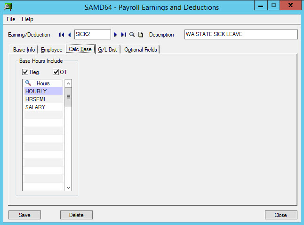Go to last Earning/Deduction record
The image size is (304, 225).
(123, 35)
